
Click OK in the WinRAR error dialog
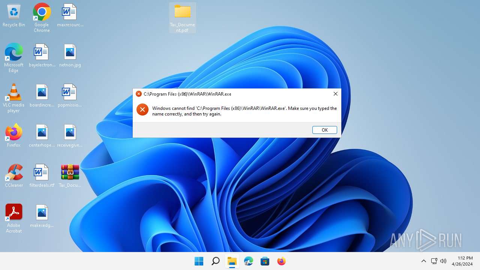(325, 130)
